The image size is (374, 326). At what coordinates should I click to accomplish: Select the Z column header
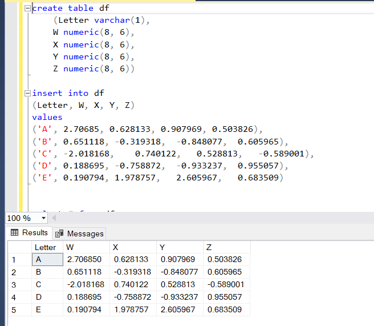pyautogui.click(x=226, y=247)
